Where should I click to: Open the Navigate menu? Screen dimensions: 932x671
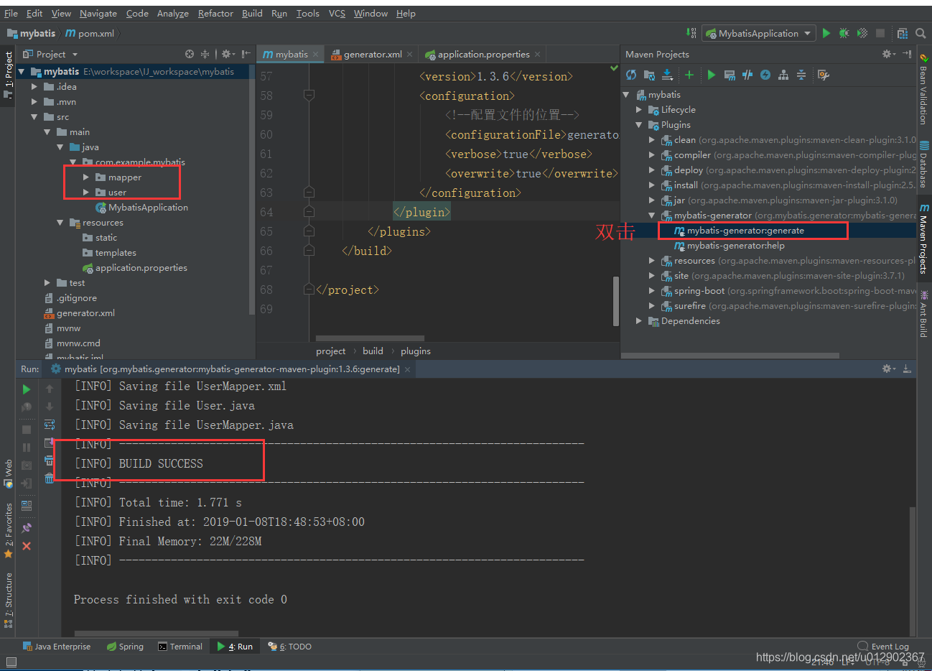(98, 13)
